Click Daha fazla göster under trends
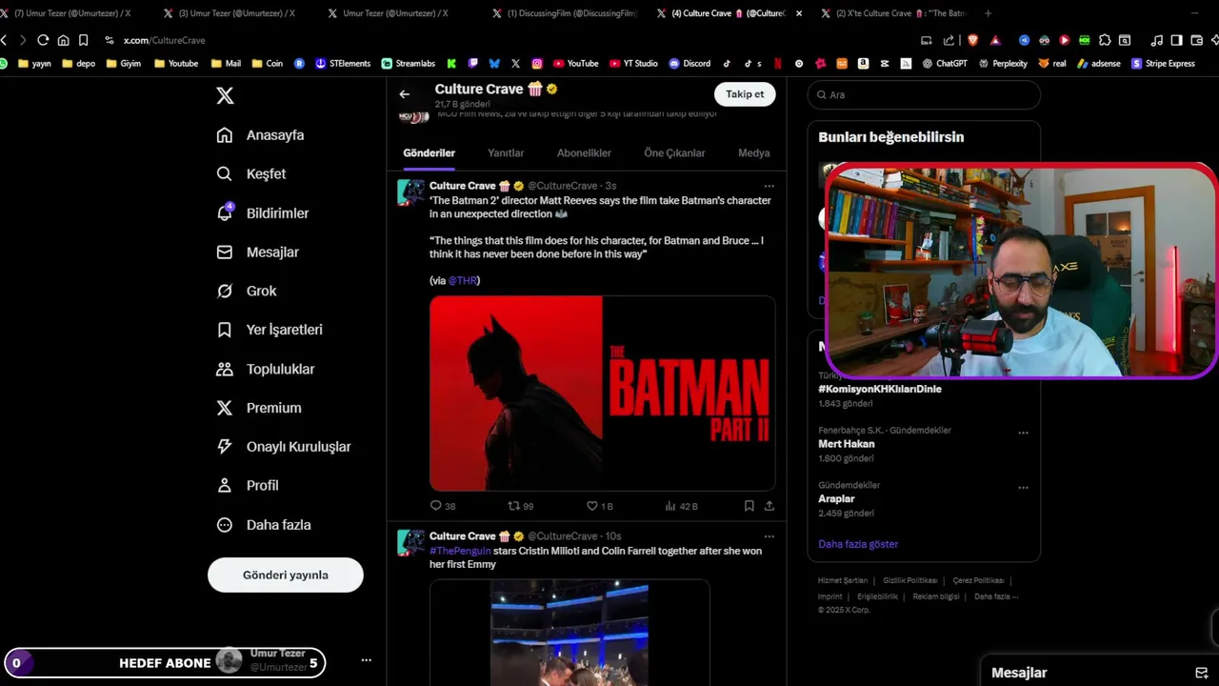 (x=858, y=544)
